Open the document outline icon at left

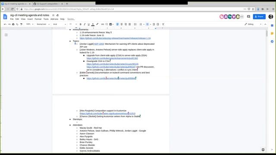pos(6,35)
